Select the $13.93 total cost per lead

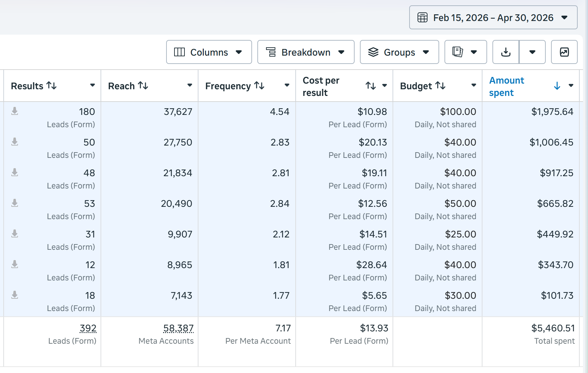pyautogui.click(x=374, y=328)
